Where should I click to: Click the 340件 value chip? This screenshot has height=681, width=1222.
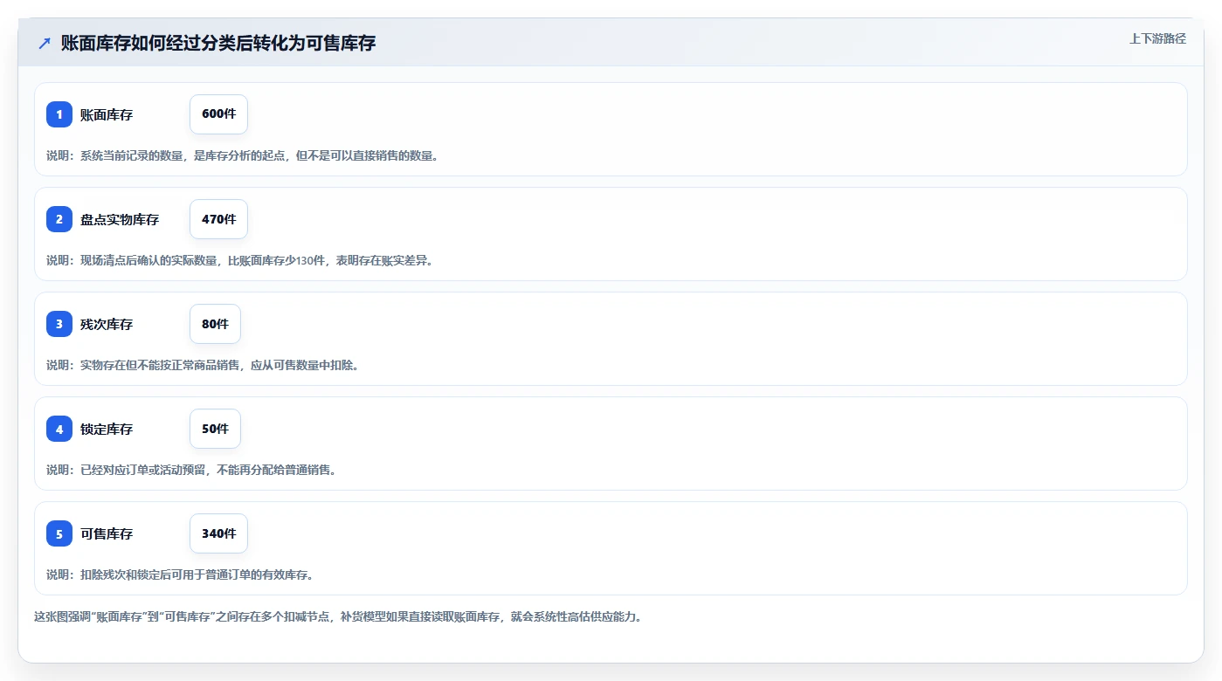[x=218, y=533]
